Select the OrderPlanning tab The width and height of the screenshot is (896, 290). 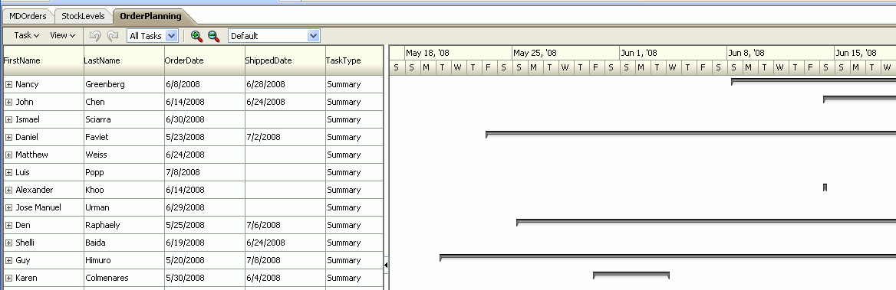pos(151,16)
